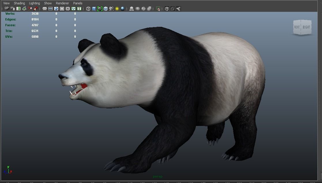Switch to Wireframe shading cube icon
Screen dimensions: 322x183
pos(88,9)
